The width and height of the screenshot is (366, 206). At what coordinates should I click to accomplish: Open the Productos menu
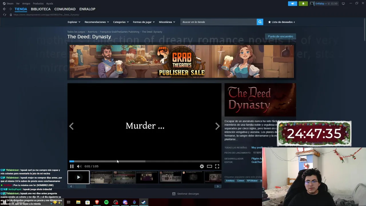coord(38,3)
